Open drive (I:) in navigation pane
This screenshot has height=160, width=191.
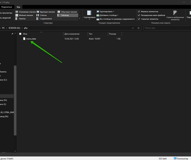click(3, 104)
